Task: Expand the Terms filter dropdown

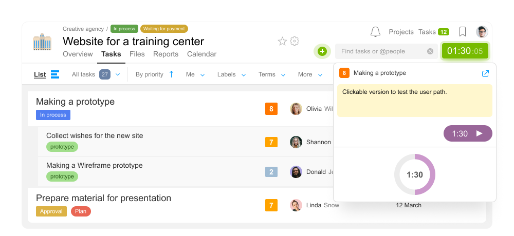Action: (272, 74)
